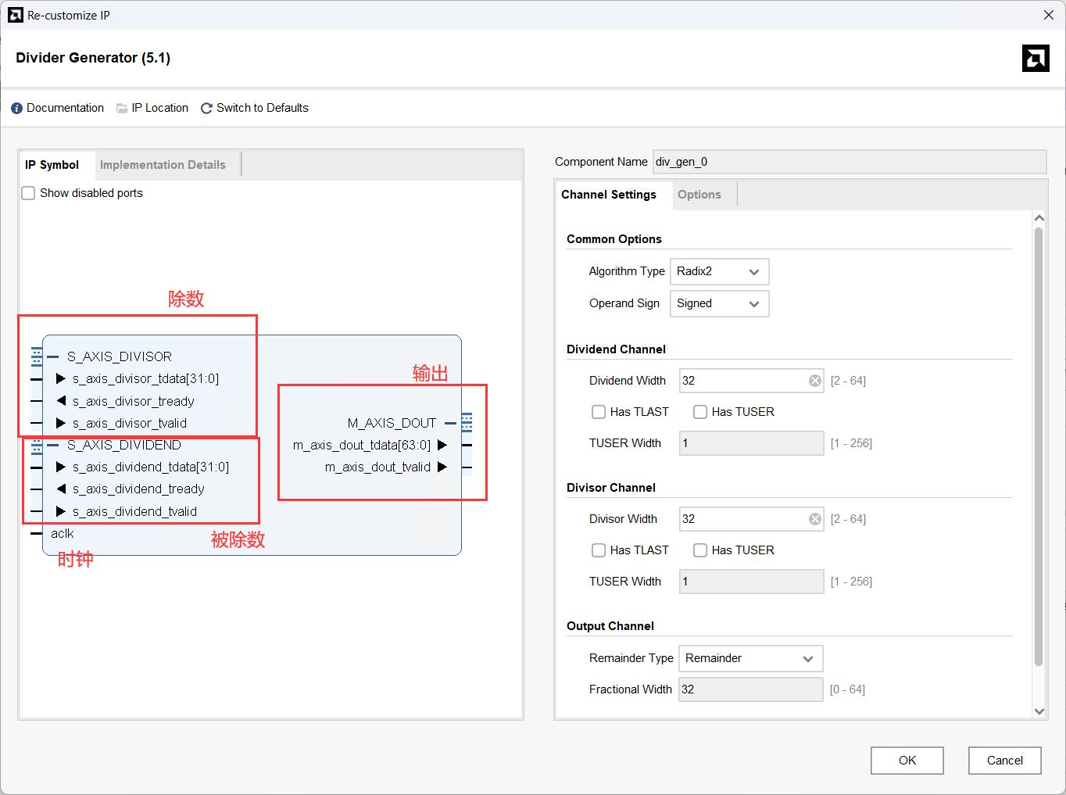Check Has TUSER under Divisor Channel

click(700, 550)
